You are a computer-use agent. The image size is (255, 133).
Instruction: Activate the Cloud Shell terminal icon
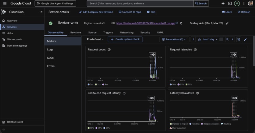pos(230,3)
